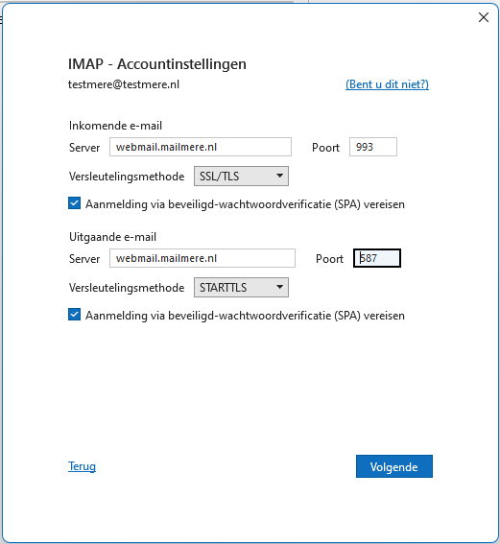This screenshot has width=500, height=544.
Task: Click the incoming mail server field
Action: click(x=201, y=147)
